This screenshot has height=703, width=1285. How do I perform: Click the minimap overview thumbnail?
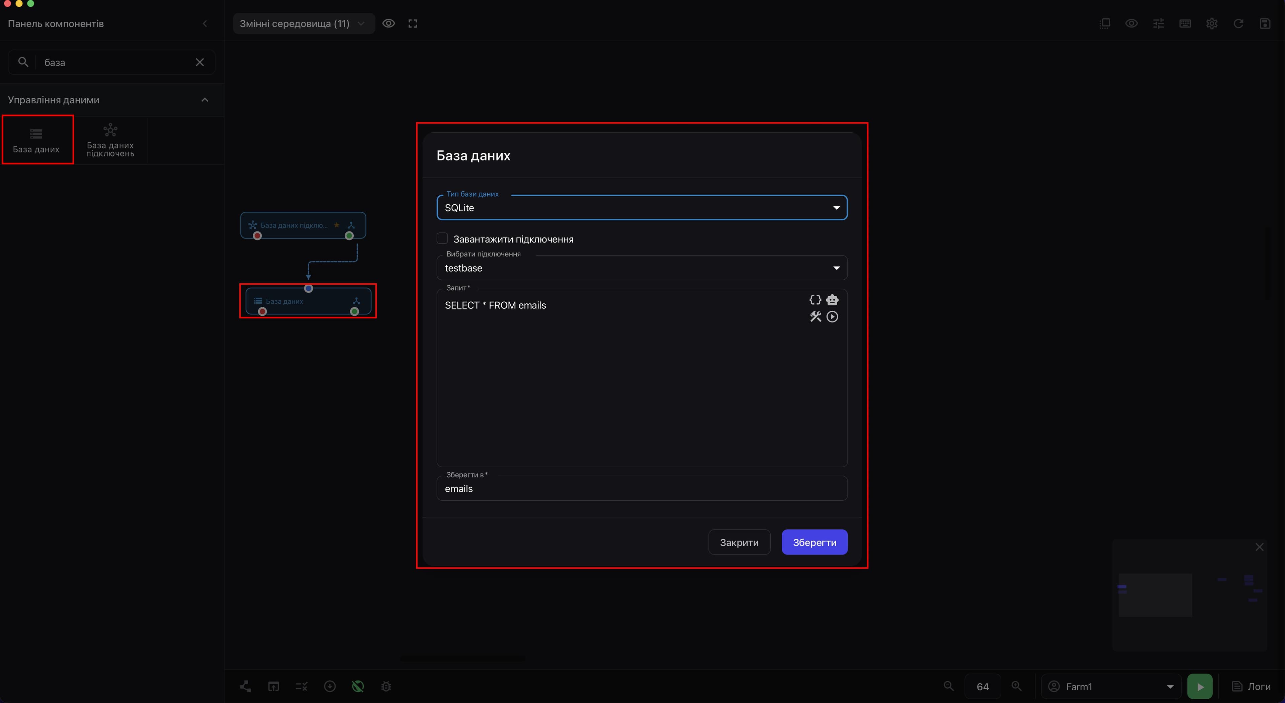[1189, 595]
